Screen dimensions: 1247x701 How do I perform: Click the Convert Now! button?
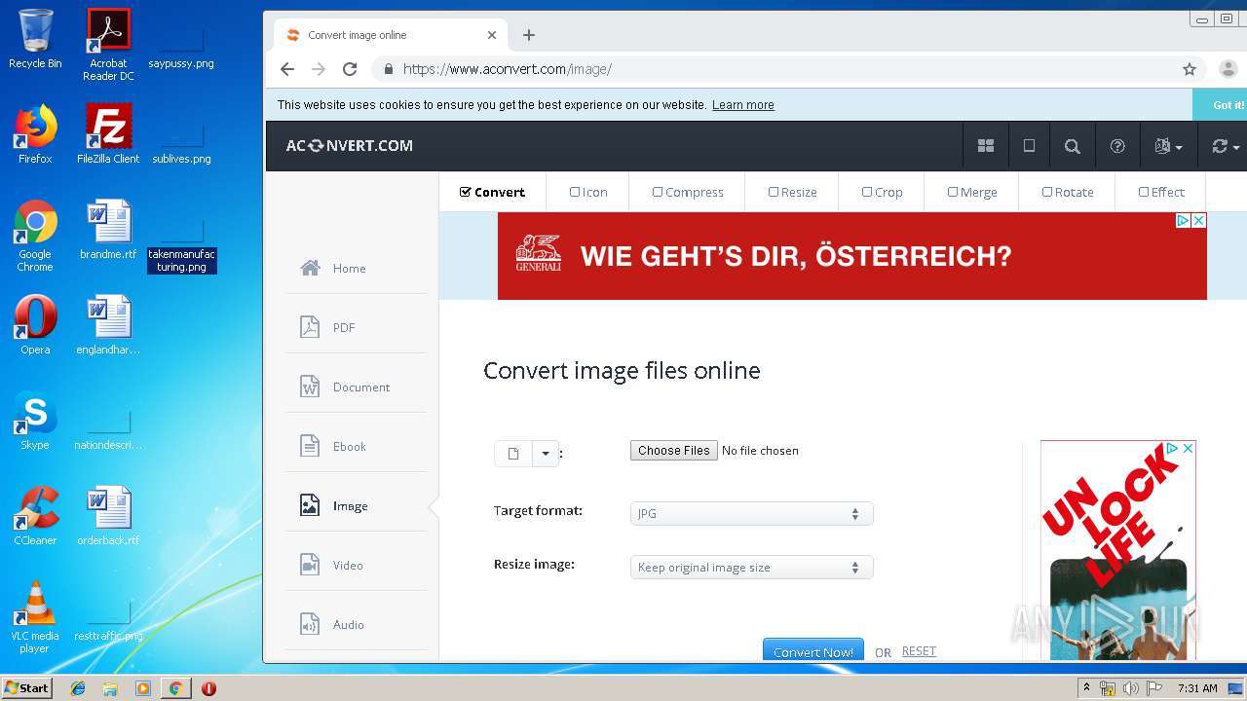pos(812,650)
